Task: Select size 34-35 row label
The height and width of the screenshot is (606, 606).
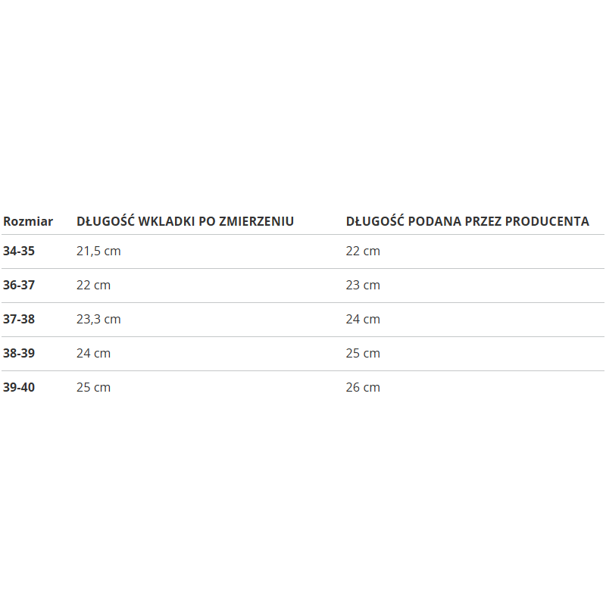Action: click(19, 251)
